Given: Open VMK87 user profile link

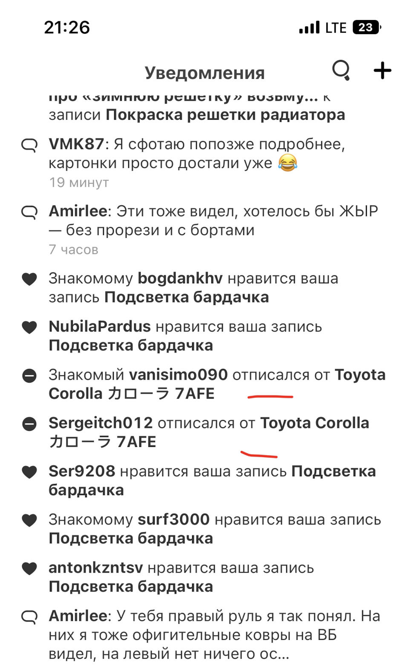Looking at the screenshot, I should tap(76, 144).
